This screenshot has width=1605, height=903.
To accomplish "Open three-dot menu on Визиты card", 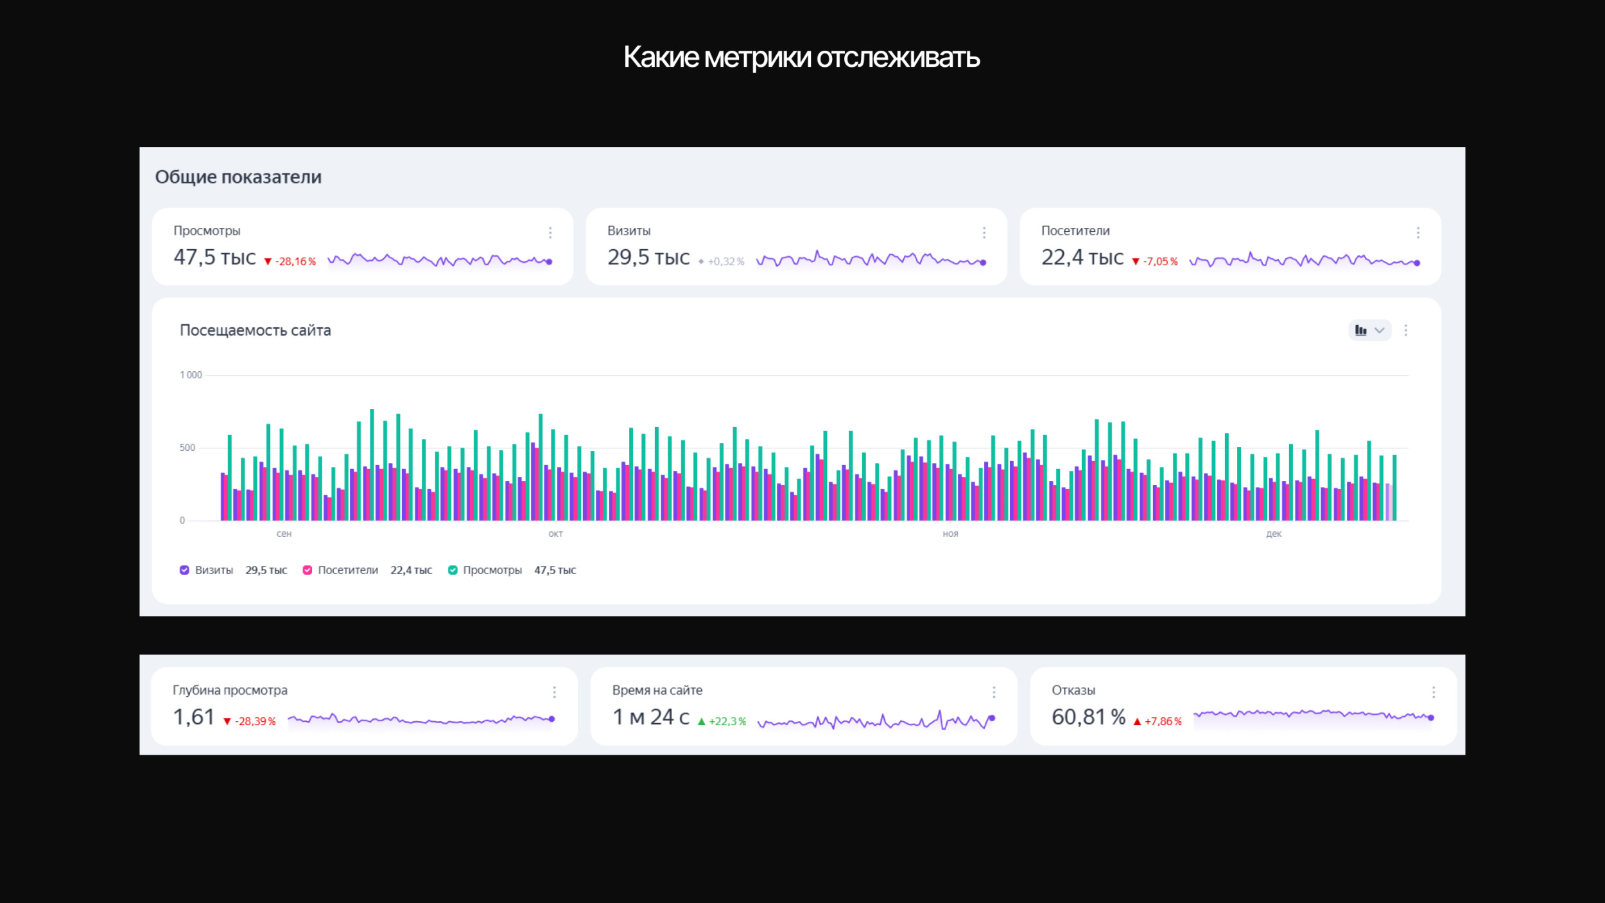I will 984,232.
